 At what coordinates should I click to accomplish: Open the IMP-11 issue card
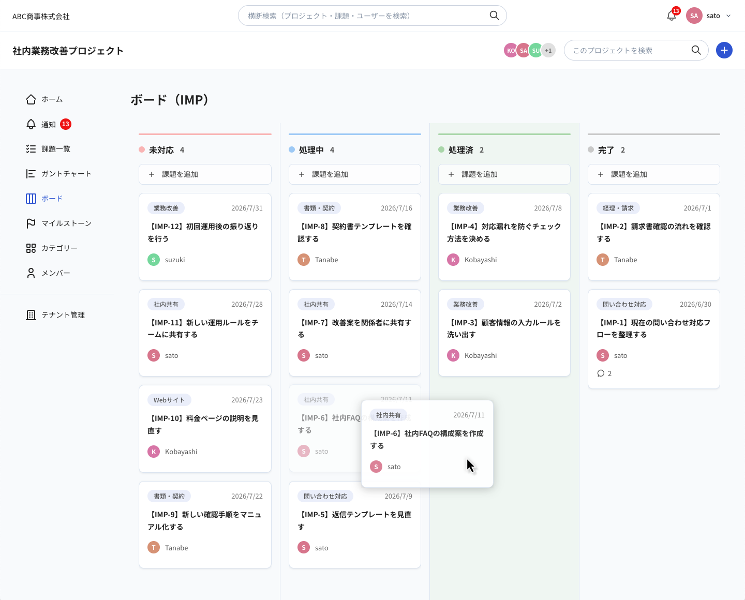(205, 333)
